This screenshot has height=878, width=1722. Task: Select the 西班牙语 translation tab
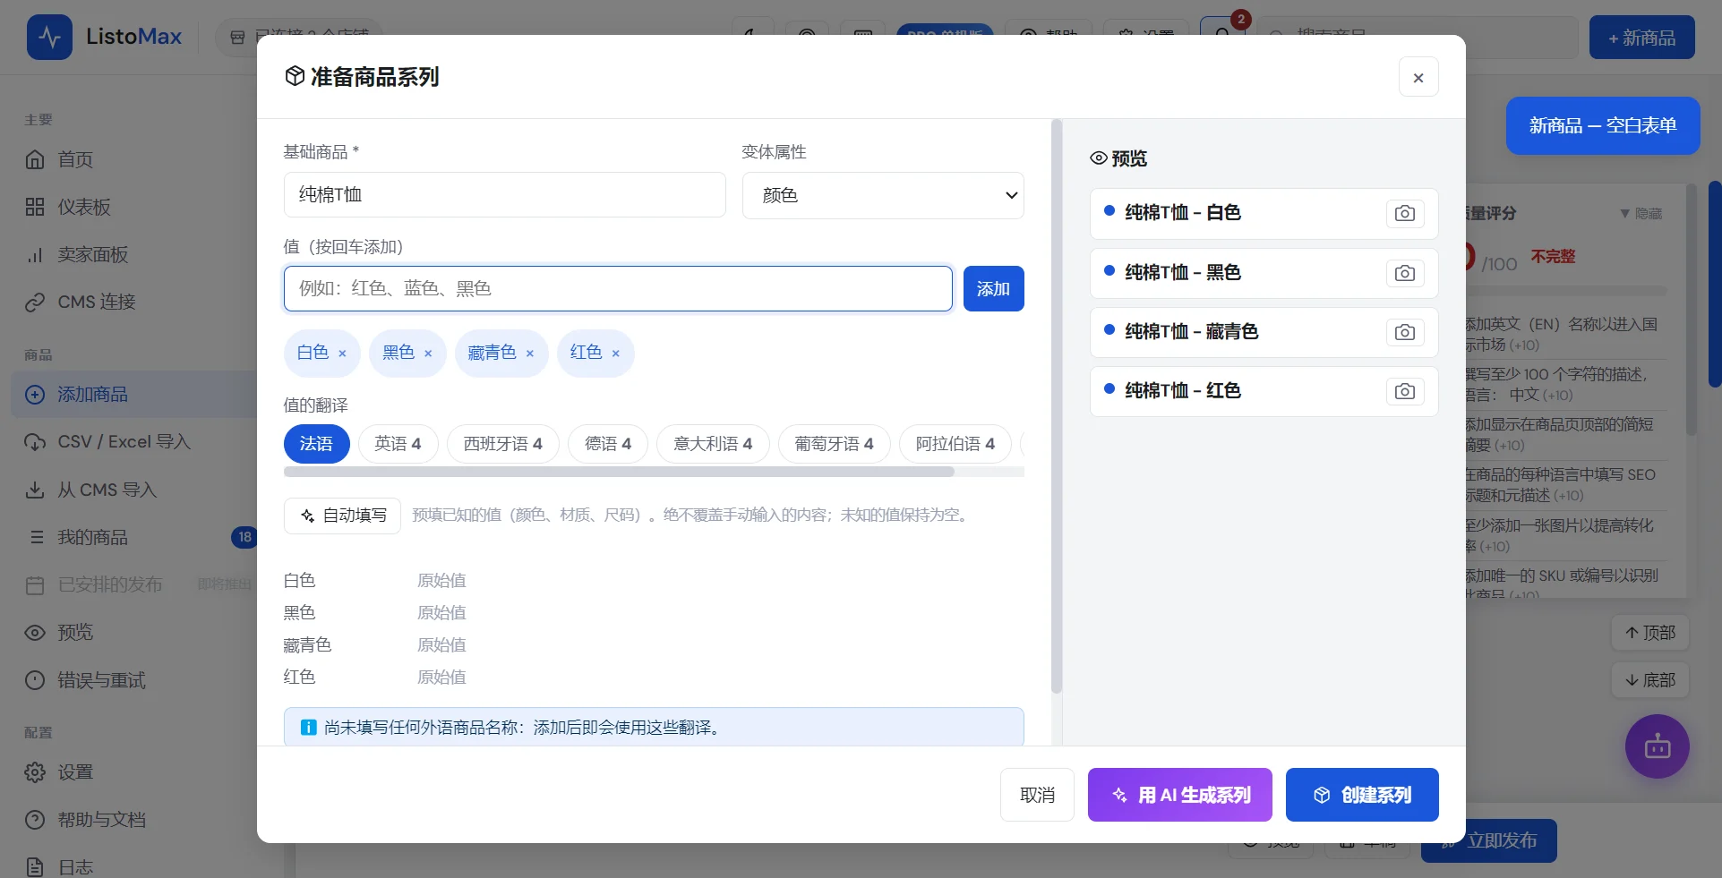tap(502, 444)
